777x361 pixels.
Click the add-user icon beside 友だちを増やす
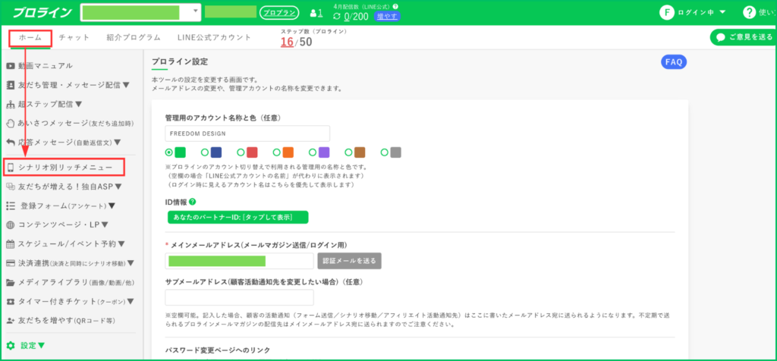point(11,320)
